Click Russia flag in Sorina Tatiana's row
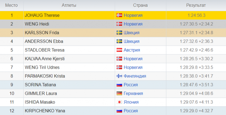Screen dimensions: 226x115 tap(119, 85)
